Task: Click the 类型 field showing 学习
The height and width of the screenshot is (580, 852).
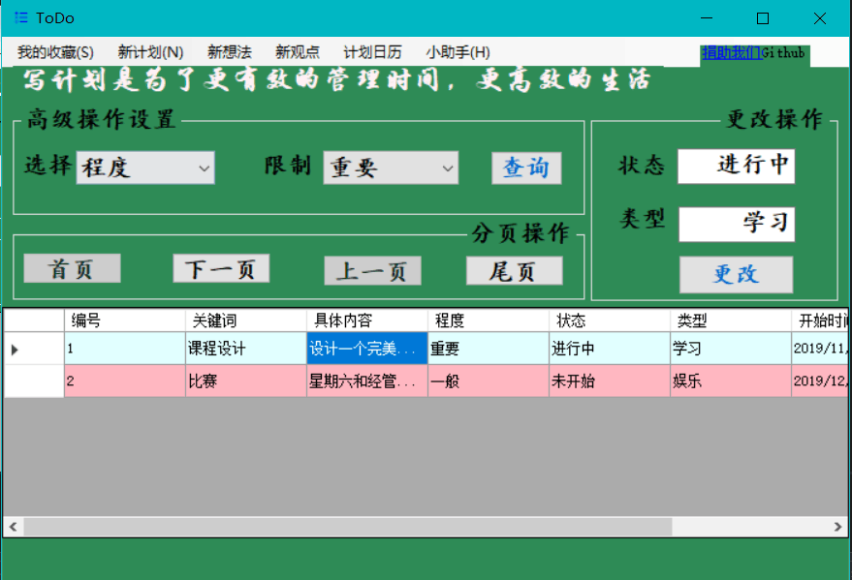Action: (737, 224)
